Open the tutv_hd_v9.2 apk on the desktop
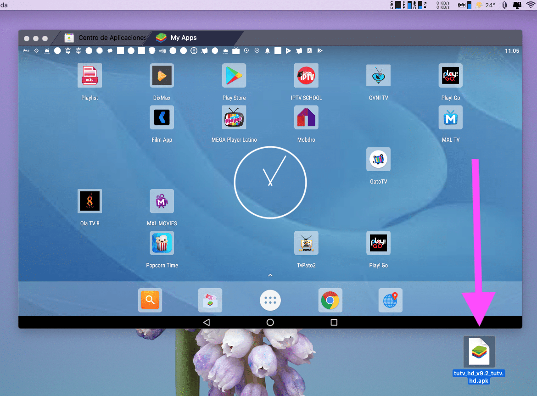 (x=479, y=351)
